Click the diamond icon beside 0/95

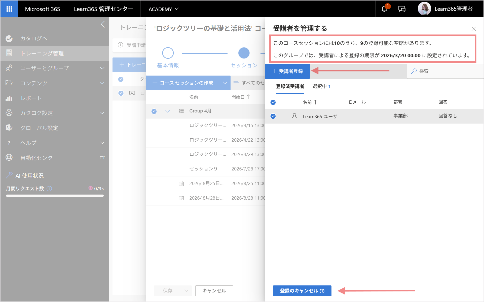[x=91, y=188]
